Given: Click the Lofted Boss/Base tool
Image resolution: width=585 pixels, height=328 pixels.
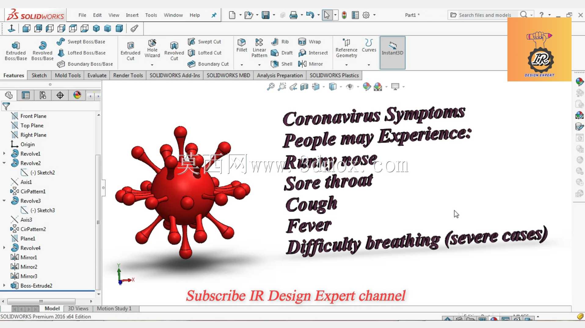Looking at the screenshot, I should (x=82, y=53).
